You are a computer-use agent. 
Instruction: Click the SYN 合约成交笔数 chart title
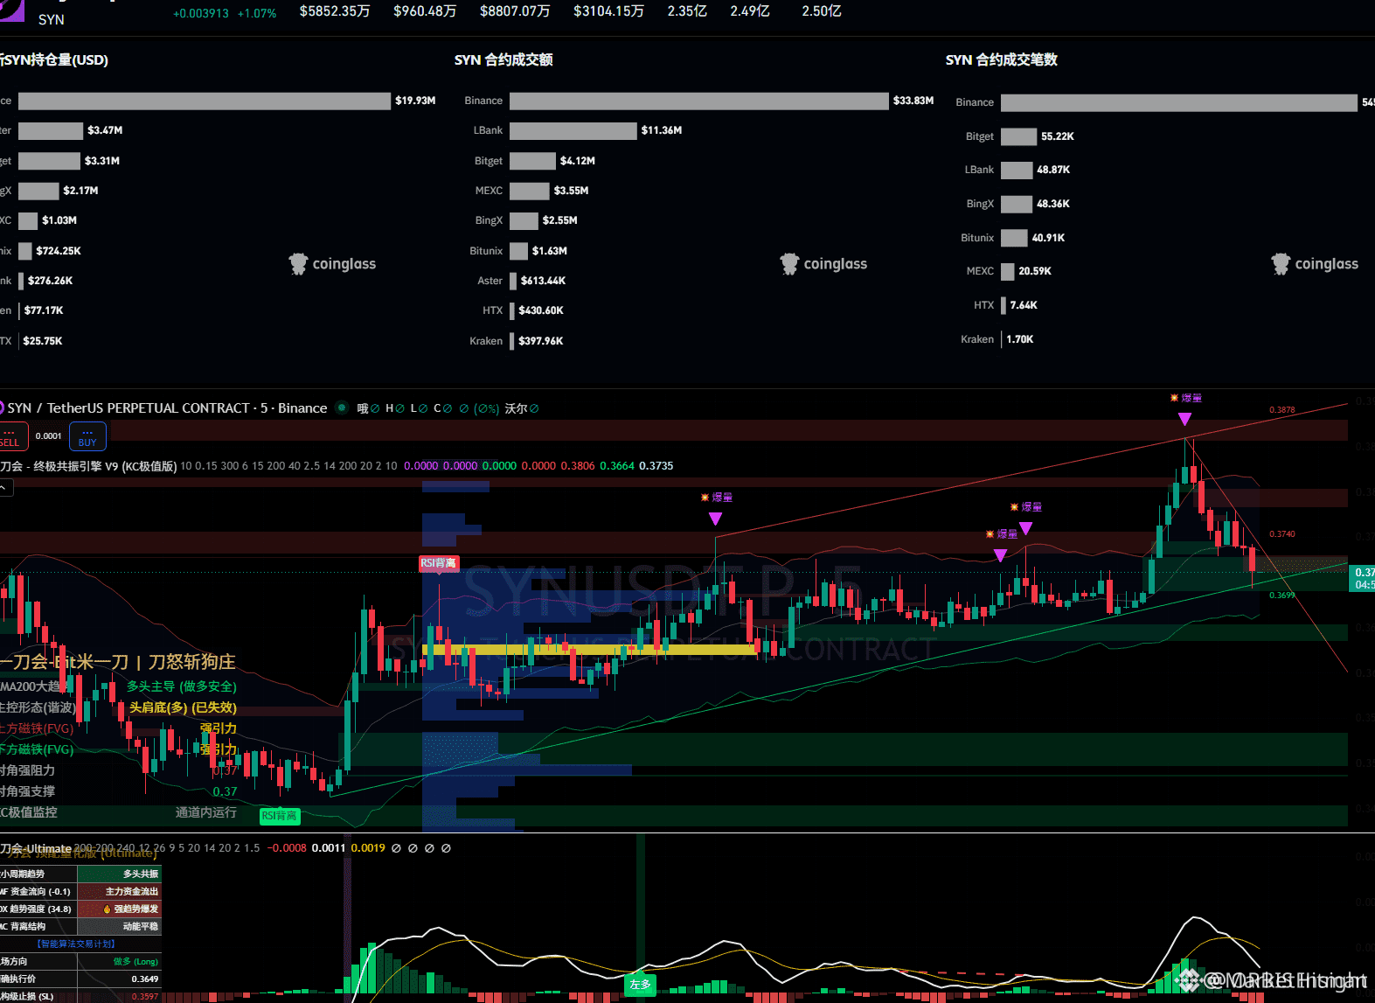point(1002,59)
